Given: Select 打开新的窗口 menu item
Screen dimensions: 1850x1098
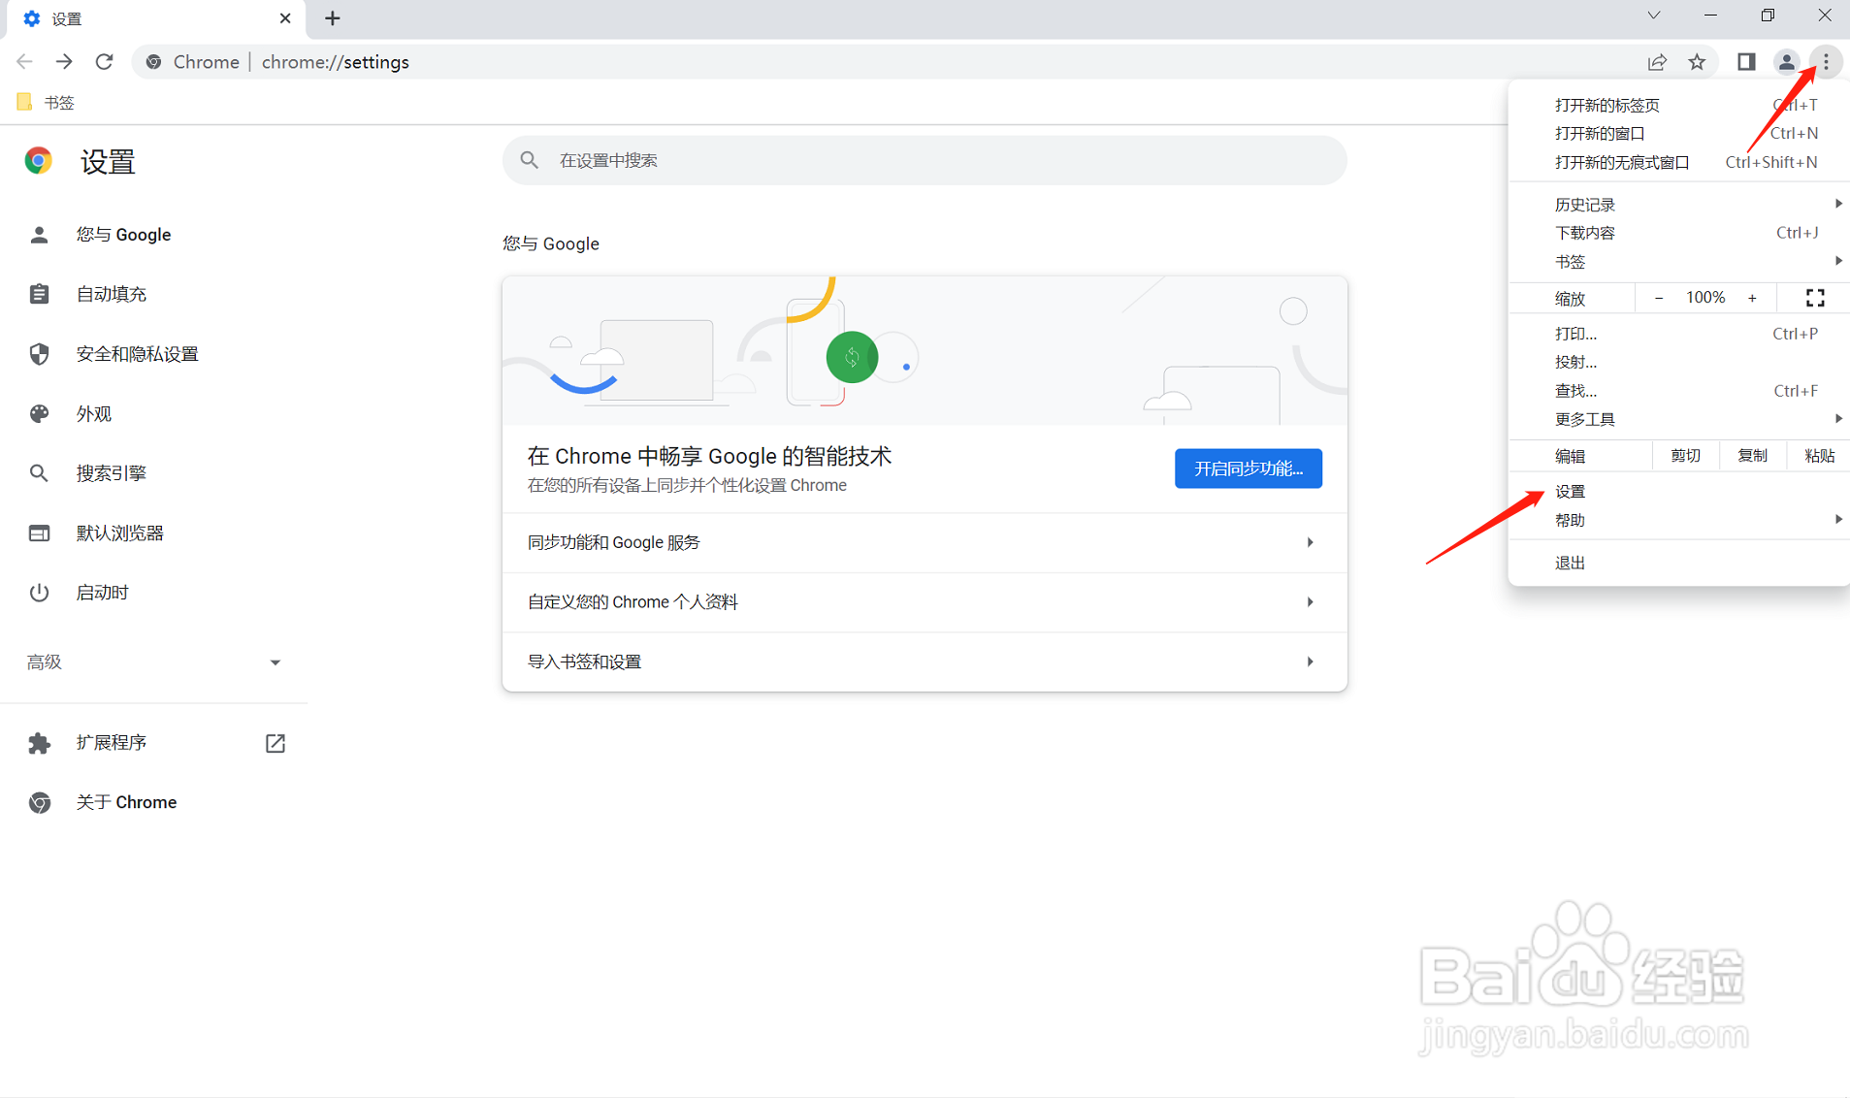Looking at the screenshot, I should (x=1679, y=133).
